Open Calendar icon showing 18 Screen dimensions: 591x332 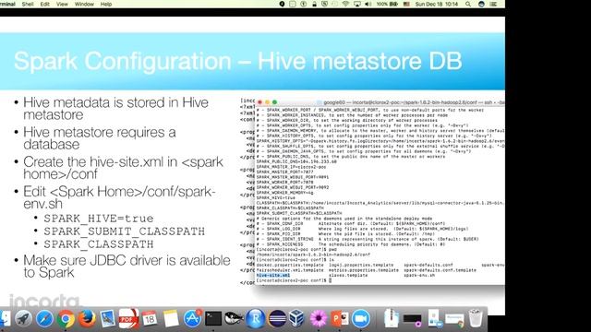[150, 319]
